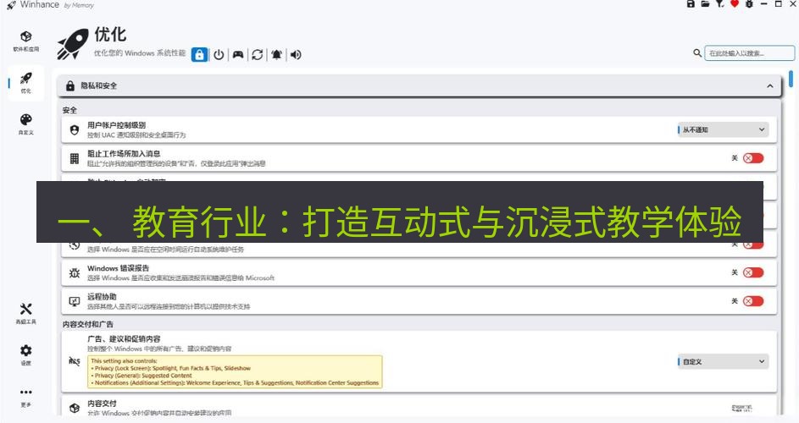Focus the 在此处输入以搜索 search field
Image resolution: width=799 pixels, height=423 pixels.
coord(749,53)
